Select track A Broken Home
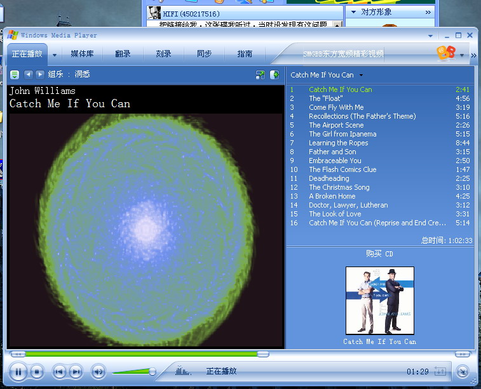Screen dimensions: 481x389 pos(380,196)
